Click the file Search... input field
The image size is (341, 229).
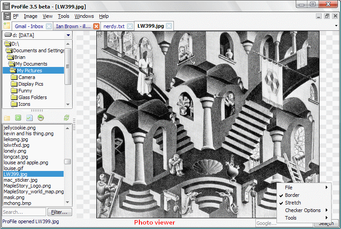(24, 212)
